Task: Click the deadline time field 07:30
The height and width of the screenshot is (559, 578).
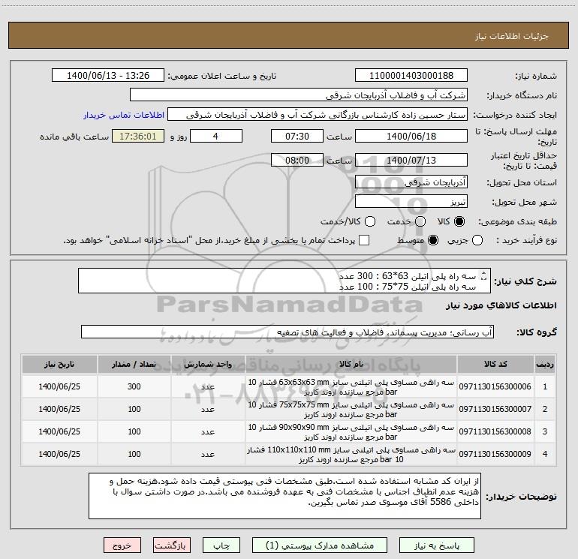Action: point(297,137)
